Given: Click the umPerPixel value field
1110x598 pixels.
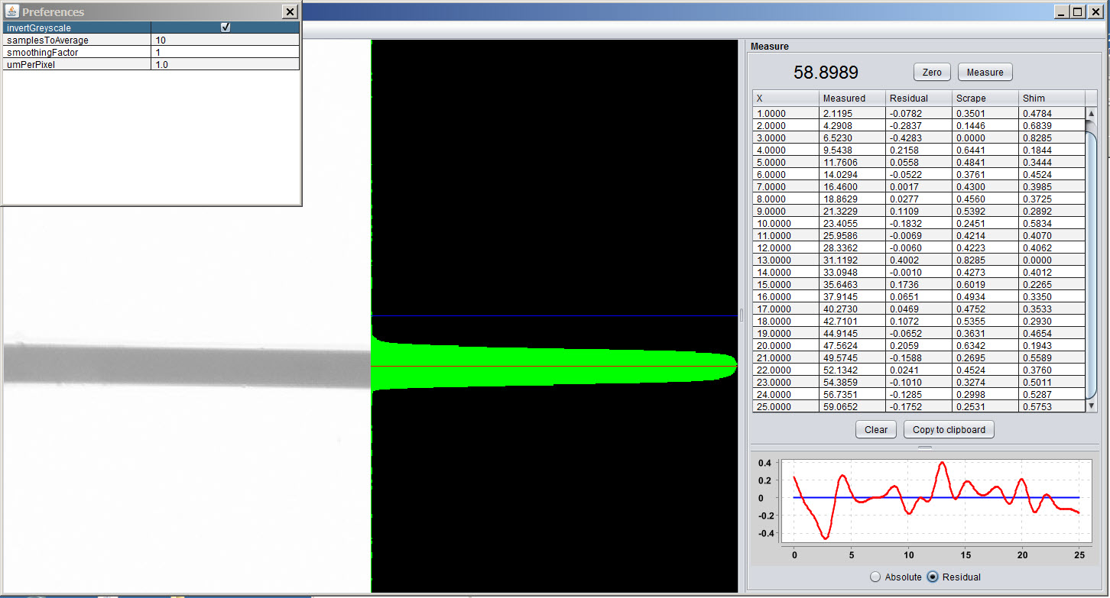Looking at the screenshot, I should [x=225, y=64].
